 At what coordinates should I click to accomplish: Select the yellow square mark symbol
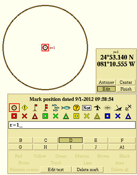coord(76,116)
